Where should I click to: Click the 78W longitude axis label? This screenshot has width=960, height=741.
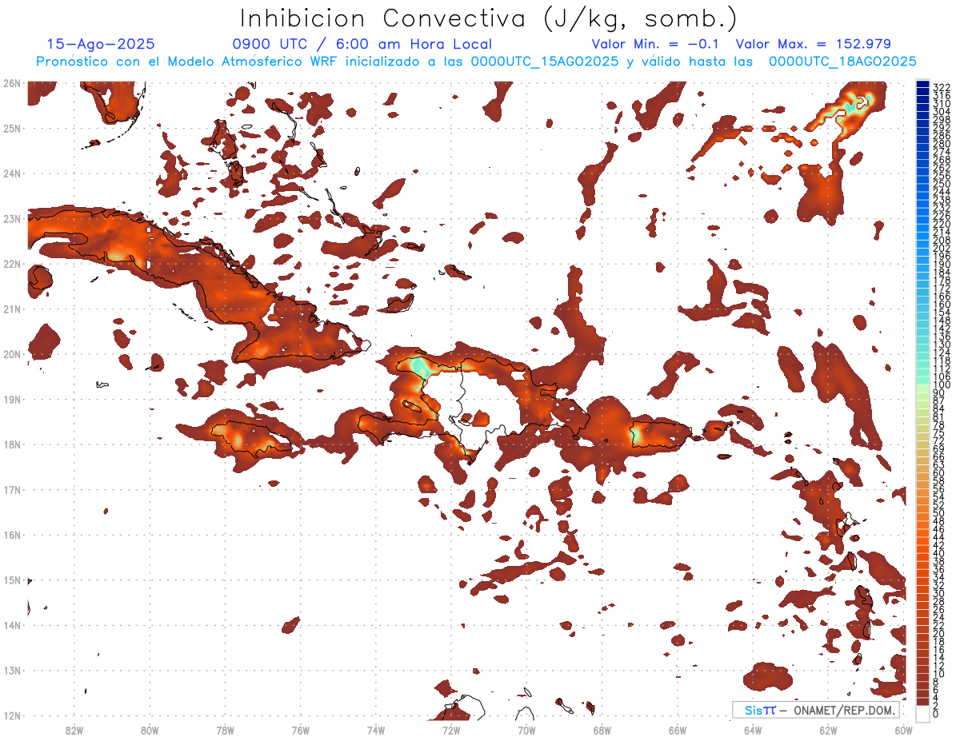pos(225,729)
